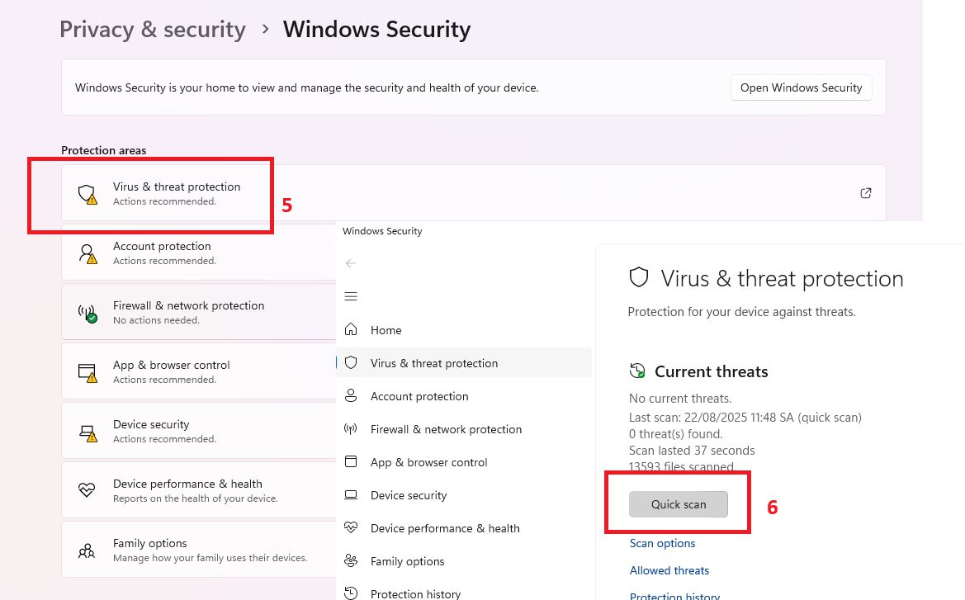Click the antenna icon beside sidebar Firewall & network protection

click(351, 428)
